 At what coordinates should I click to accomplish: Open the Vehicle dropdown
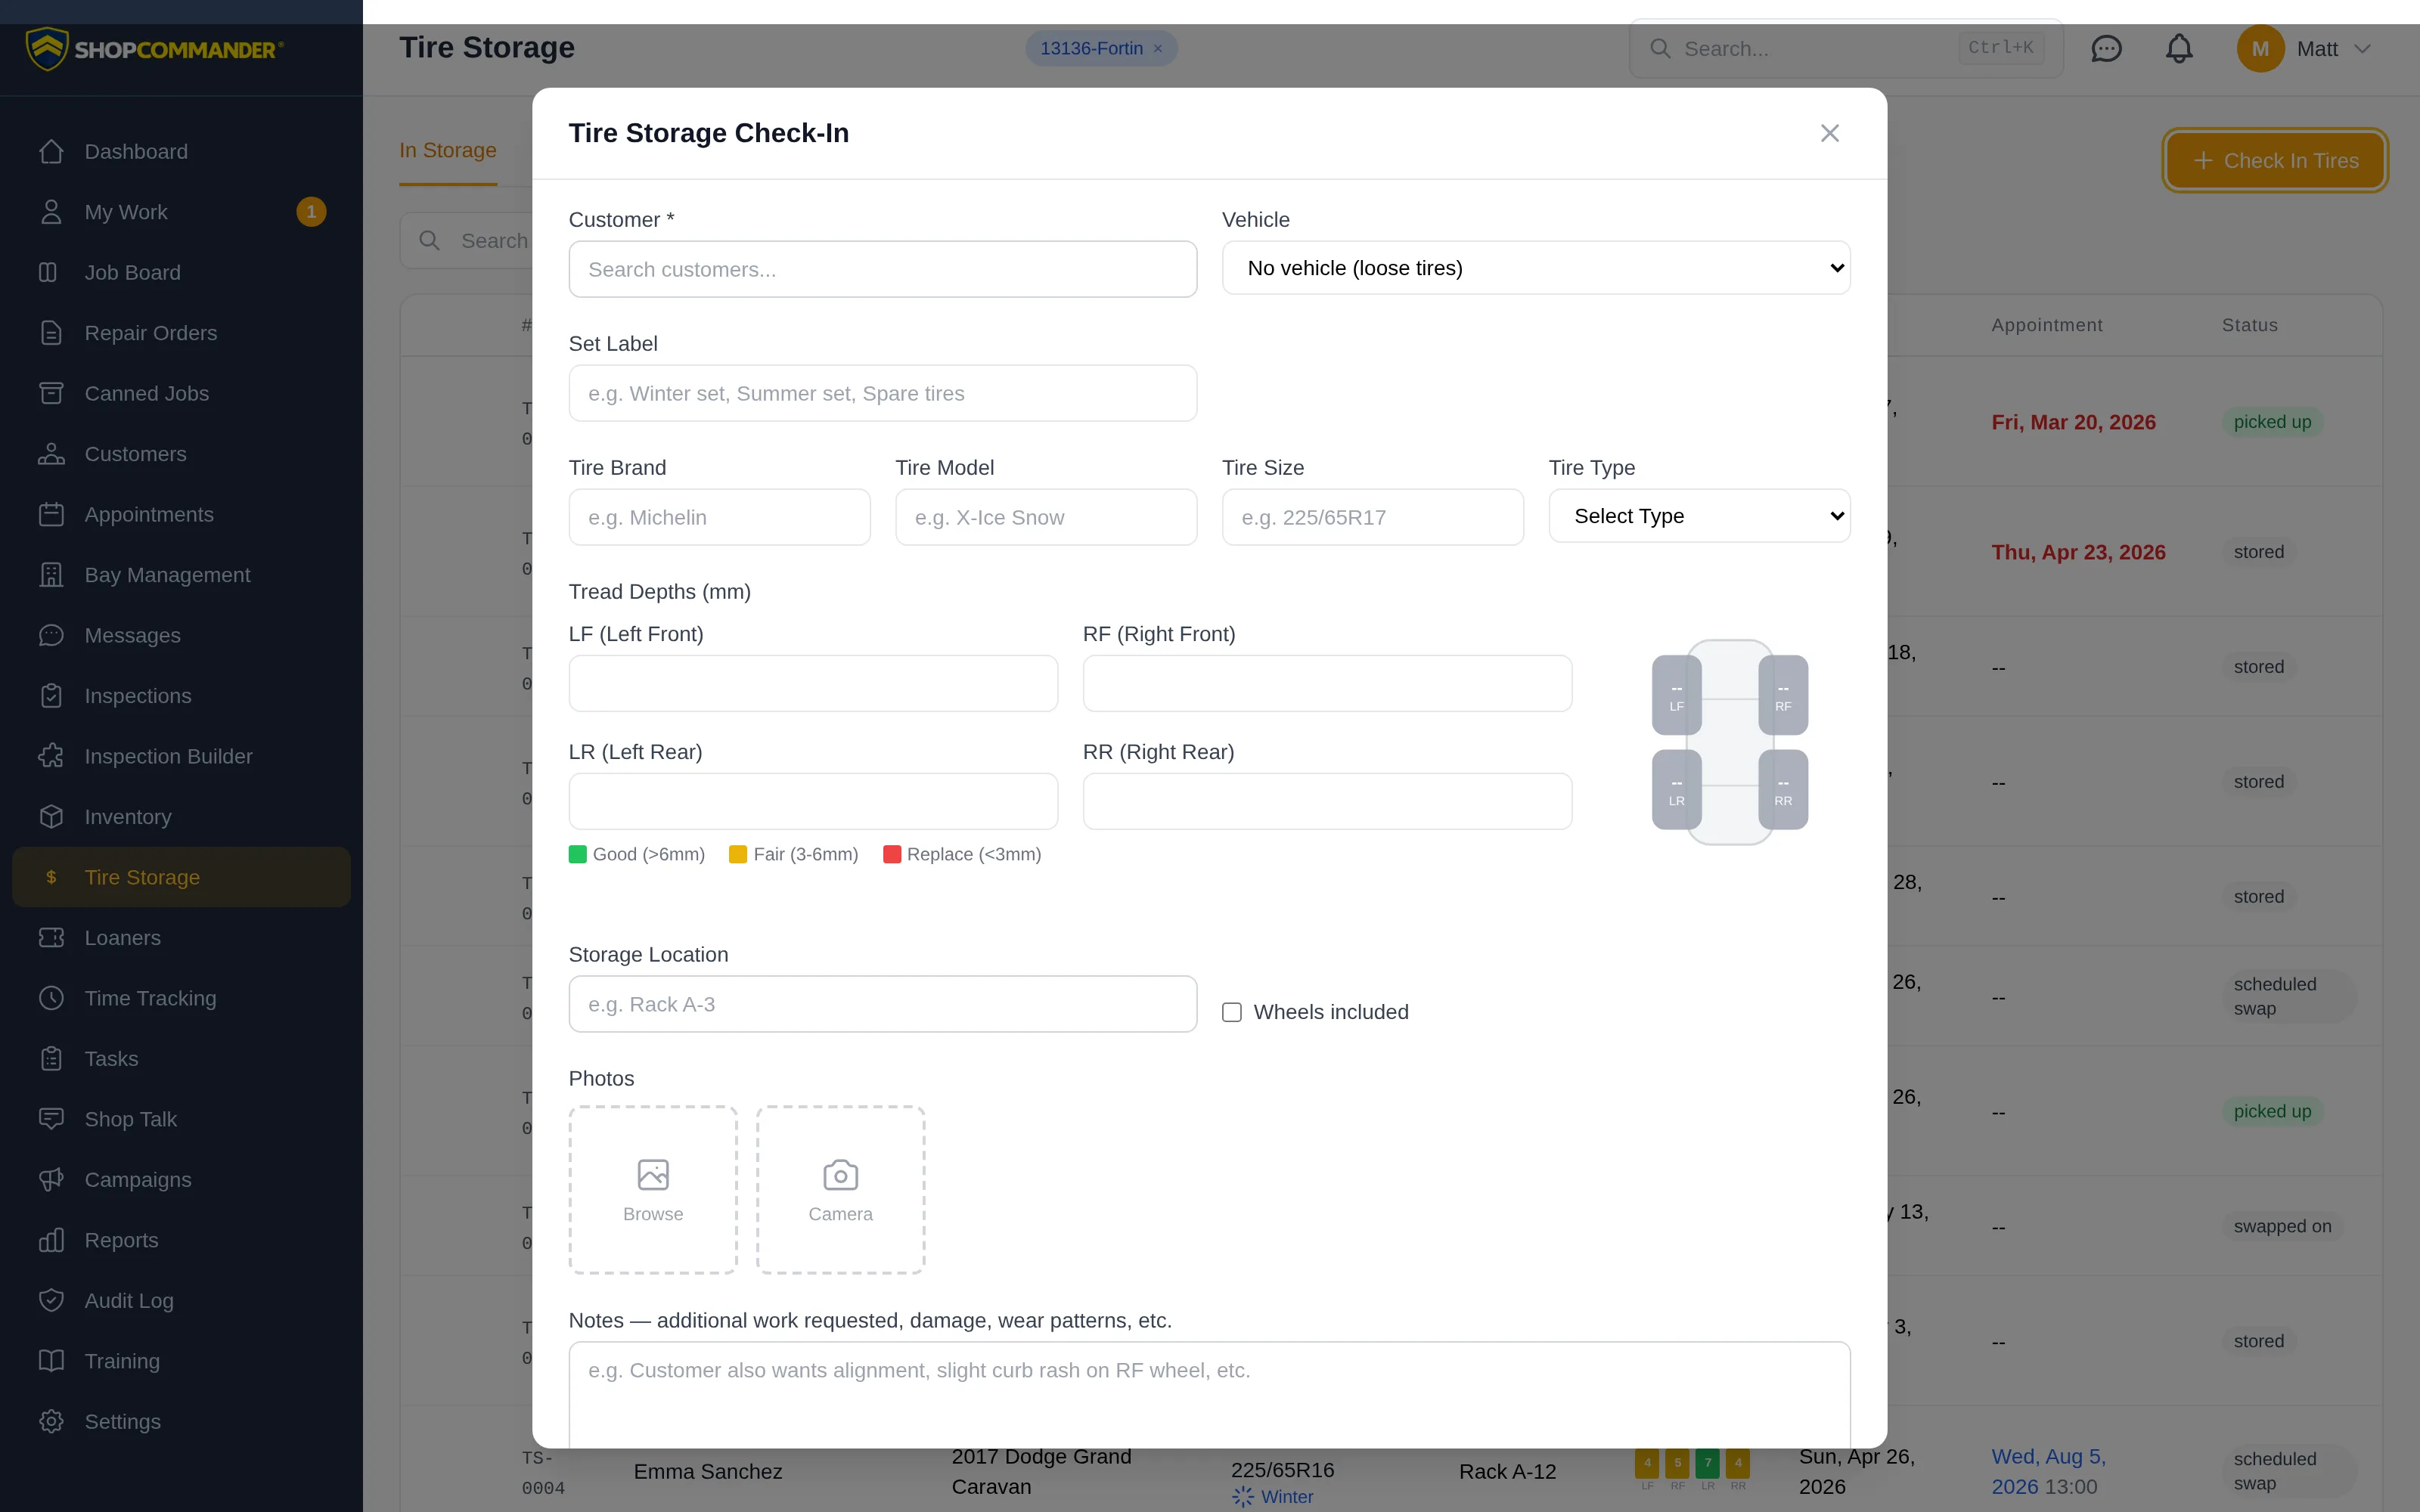[x=1536, y=268]
